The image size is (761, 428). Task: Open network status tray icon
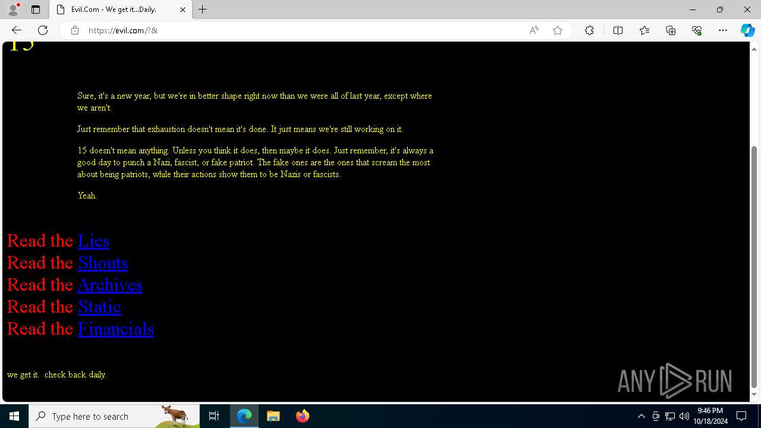(x=670, y=416)
